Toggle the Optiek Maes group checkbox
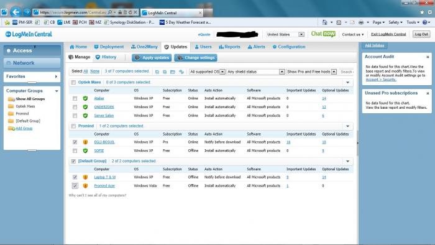Viewport: 435px width, 245px height. [x=73, y=83]
